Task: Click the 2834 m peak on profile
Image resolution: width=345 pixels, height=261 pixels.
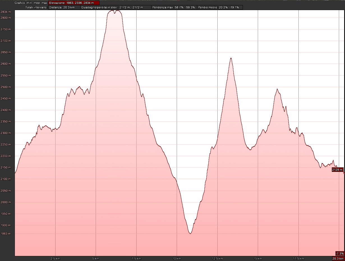Action: pos(118,11)
